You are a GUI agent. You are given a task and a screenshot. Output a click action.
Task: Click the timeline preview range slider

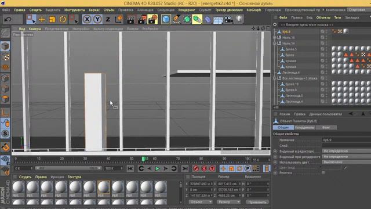pyautogui.click(x=68, y=168)
